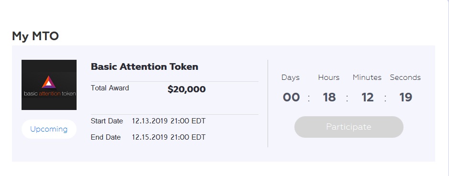Open the Basic Attention Token title

145,66
